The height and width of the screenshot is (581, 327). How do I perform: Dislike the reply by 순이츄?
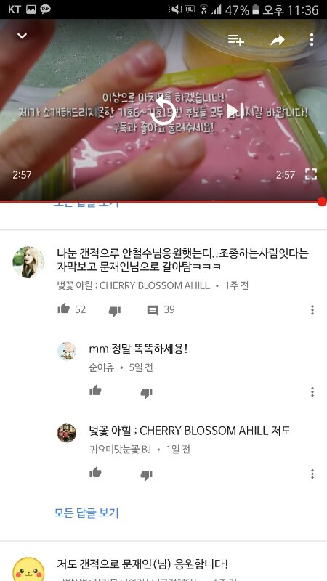coord(147,393)
